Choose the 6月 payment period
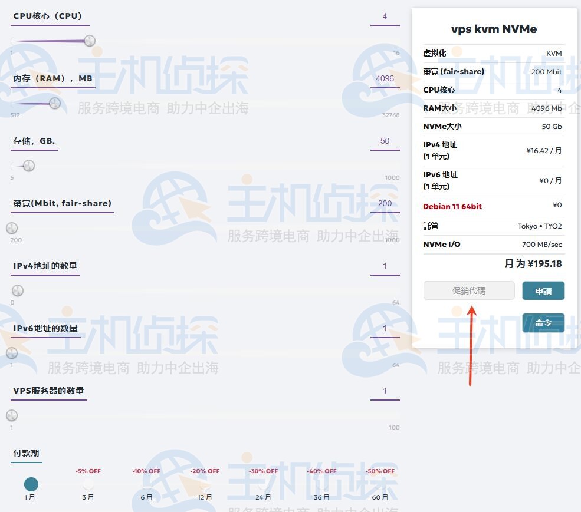Image resolution: width=581 pixels, height=512 pixels. click(146, 484)
